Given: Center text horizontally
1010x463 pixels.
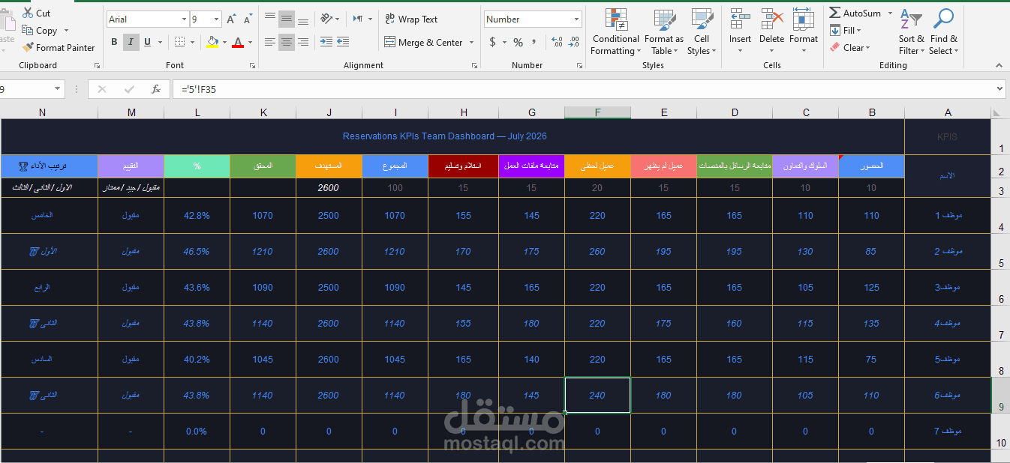Looking at the screenshot, I should tap(286, 42).
